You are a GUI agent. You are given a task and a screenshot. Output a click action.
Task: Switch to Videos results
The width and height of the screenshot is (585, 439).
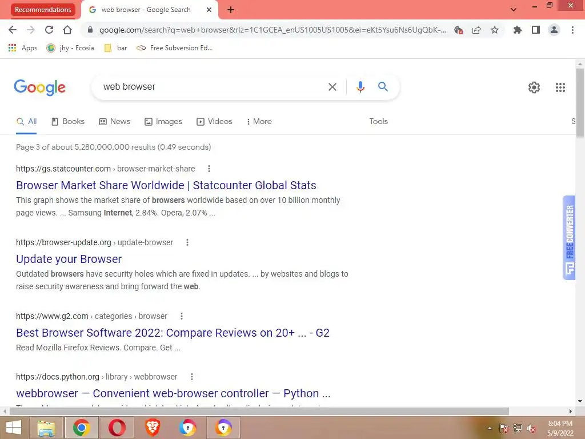(215, 121)
